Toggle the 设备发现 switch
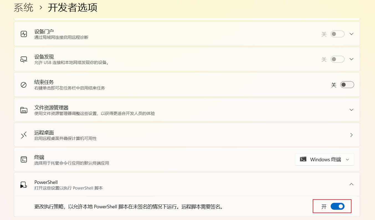 pos(338,59)
